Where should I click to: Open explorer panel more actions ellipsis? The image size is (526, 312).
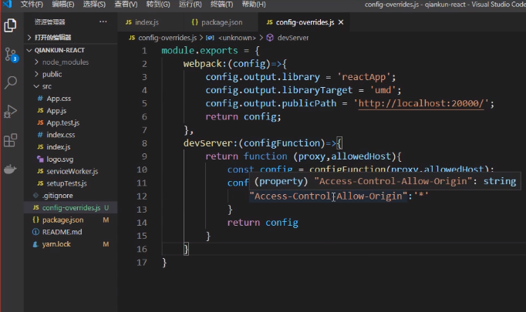(103, 22)
